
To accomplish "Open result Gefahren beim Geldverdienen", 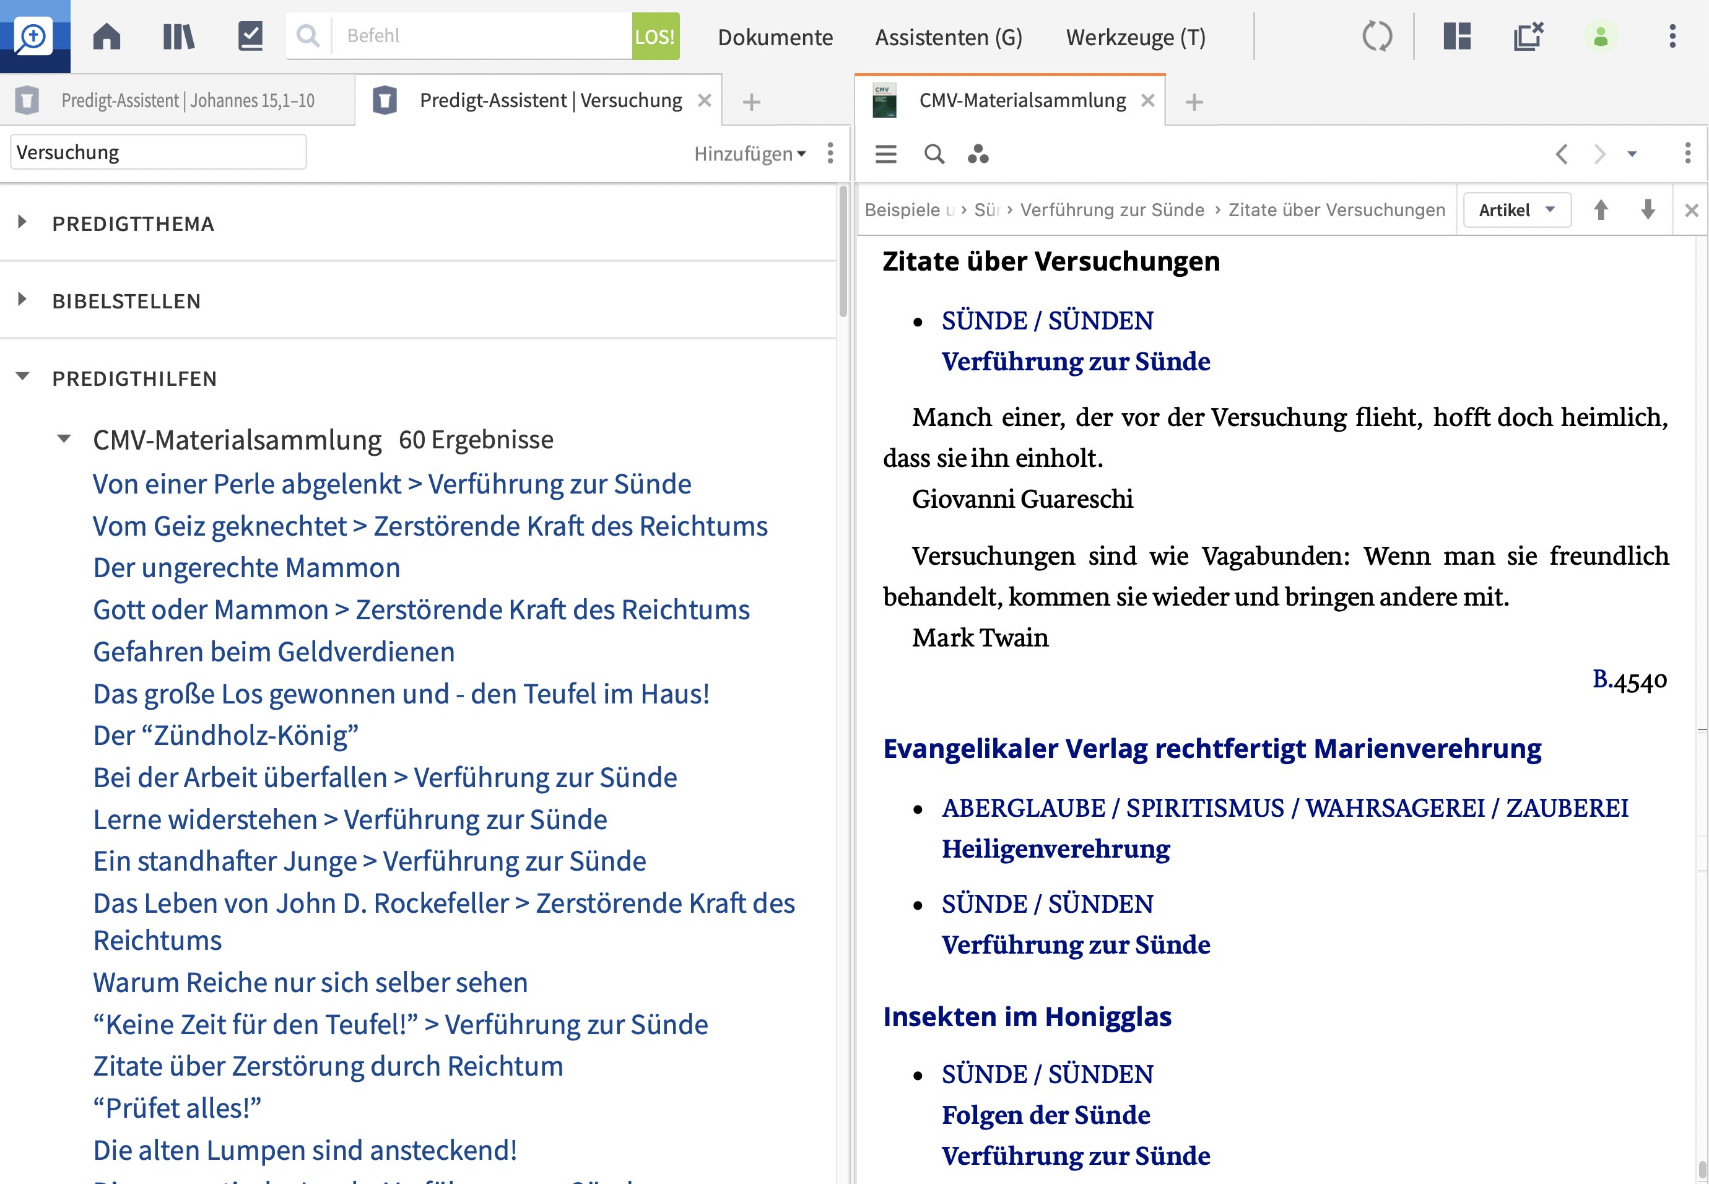I will 274,652.
